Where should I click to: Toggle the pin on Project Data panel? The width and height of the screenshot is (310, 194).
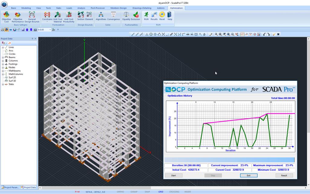[32, 39]
